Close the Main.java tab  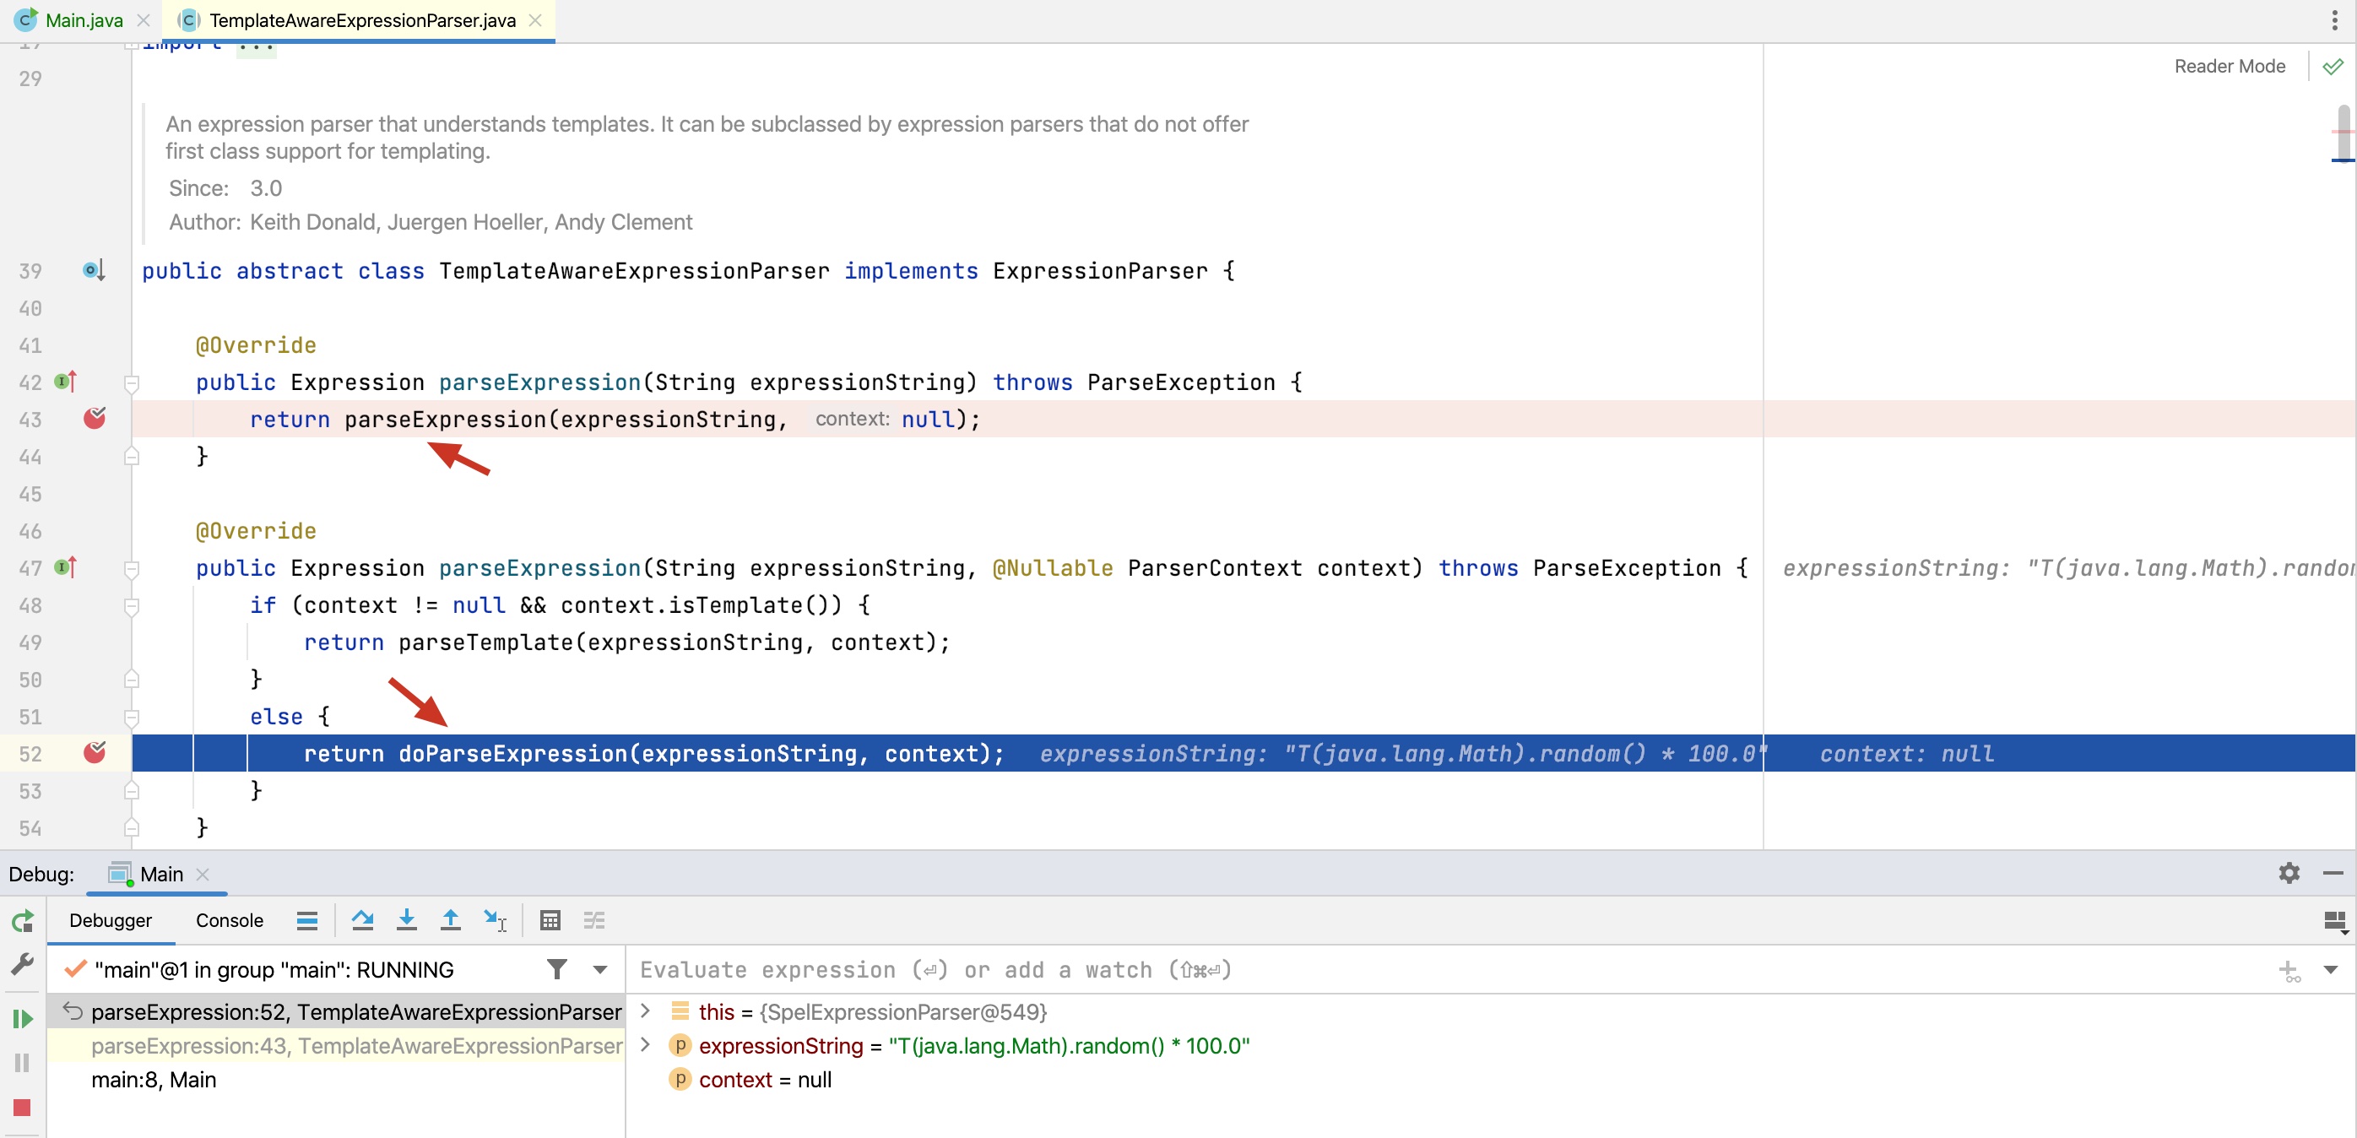pyautogui.click(x=144, y=20)
